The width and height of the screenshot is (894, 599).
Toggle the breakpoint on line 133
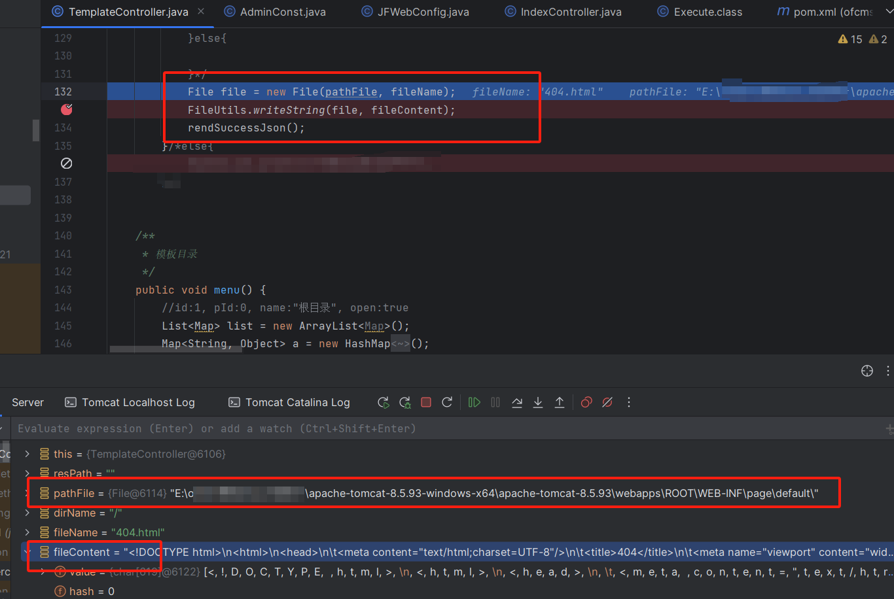66,109
